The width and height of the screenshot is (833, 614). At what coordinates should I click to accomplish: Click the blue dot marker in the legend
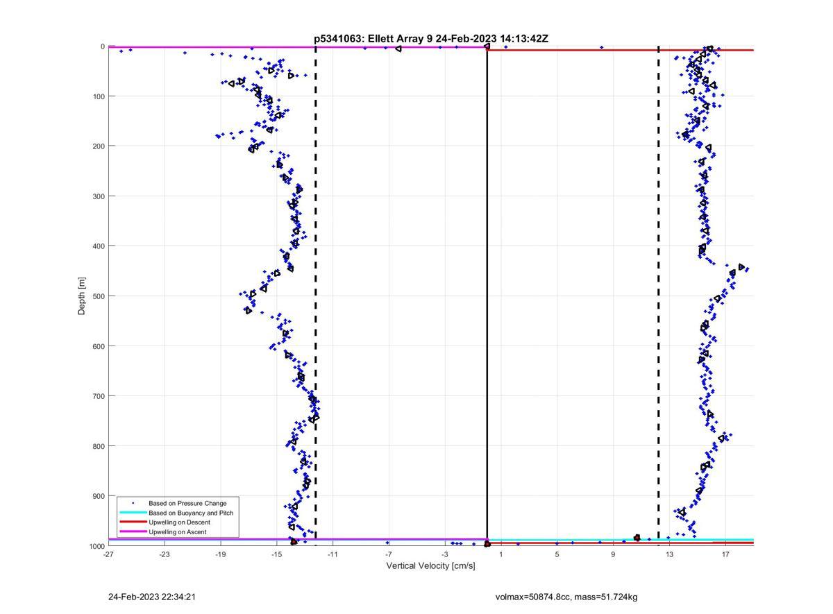pyautogui.click(x=133, y=503)
